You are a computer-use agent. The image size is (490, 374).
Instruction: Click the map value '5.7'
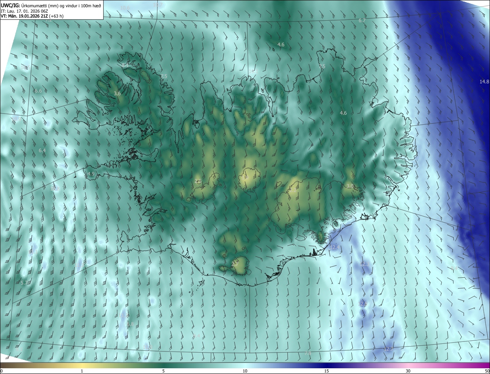point(24,283)
